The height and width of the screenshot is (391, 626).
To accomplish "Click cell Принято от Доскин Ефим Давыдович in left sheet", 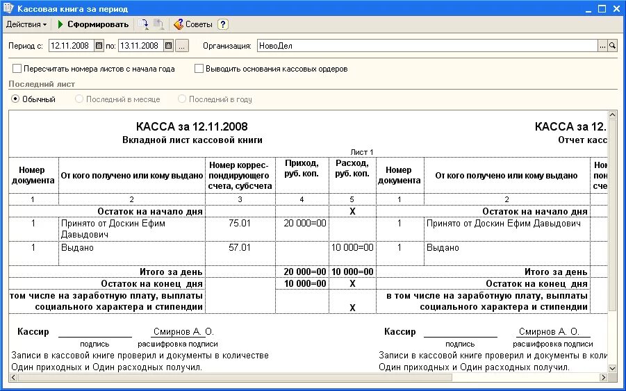I will [x=132, y=229].
